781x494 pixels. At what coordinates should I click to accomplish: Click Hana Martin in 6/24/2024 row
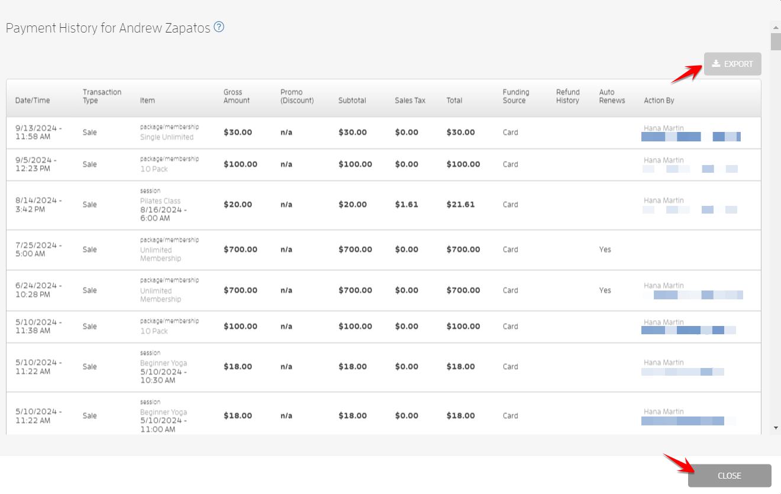[x=664, y=286]
